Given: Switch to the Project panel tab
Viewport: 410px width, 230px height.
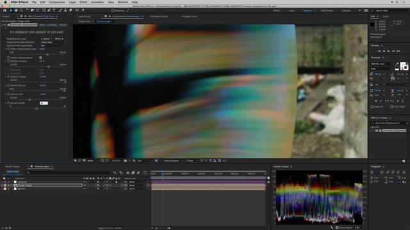Looking at the screenshot, I should point(6,17).
